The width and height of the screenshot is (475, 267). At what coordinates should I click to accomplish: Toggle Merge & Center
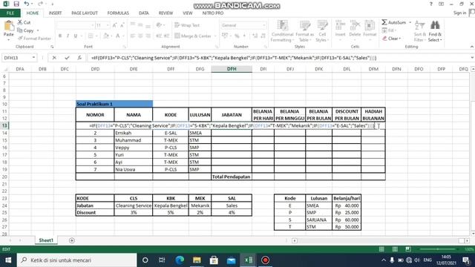click(193, 36)
